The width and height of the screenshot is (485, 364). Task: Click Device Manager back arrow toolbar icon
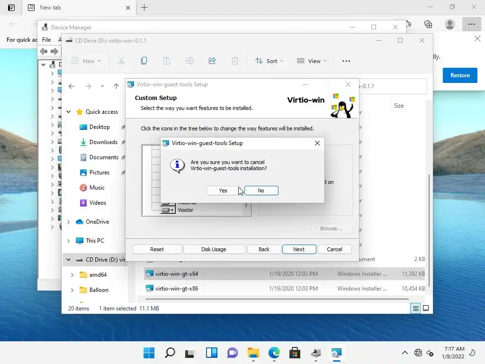click(x=44, y=51)
